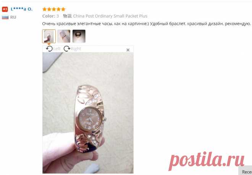Click the 'Right' rotate label
The height and width of the screenshot is (175, 252).
click(x=76, y=49)
